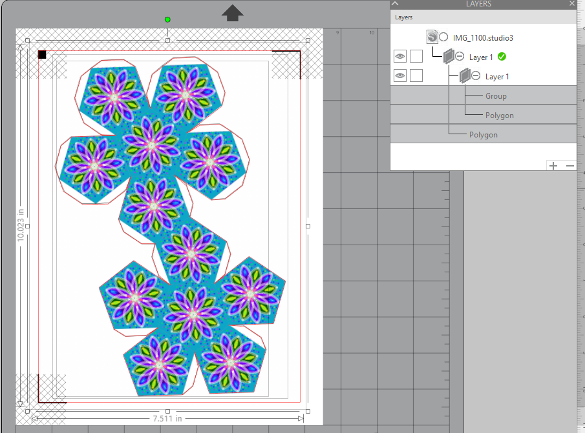
Task: Click the black registration mark square
Action: pyautogui.click(x=42, y=54)
